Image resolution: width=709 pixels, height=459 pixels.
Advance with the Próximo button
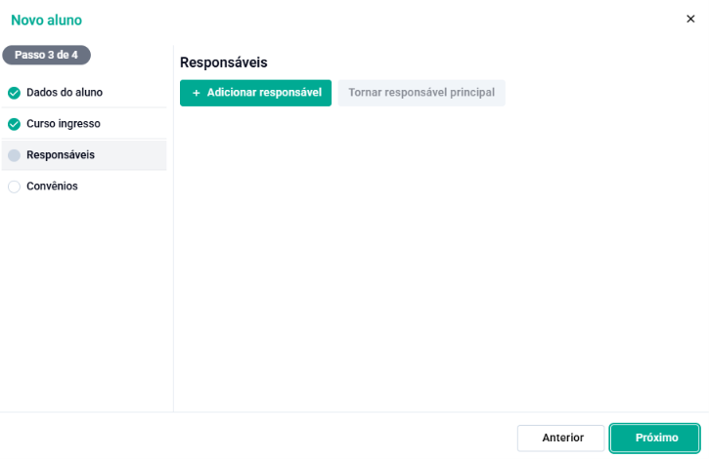(655, 438)
